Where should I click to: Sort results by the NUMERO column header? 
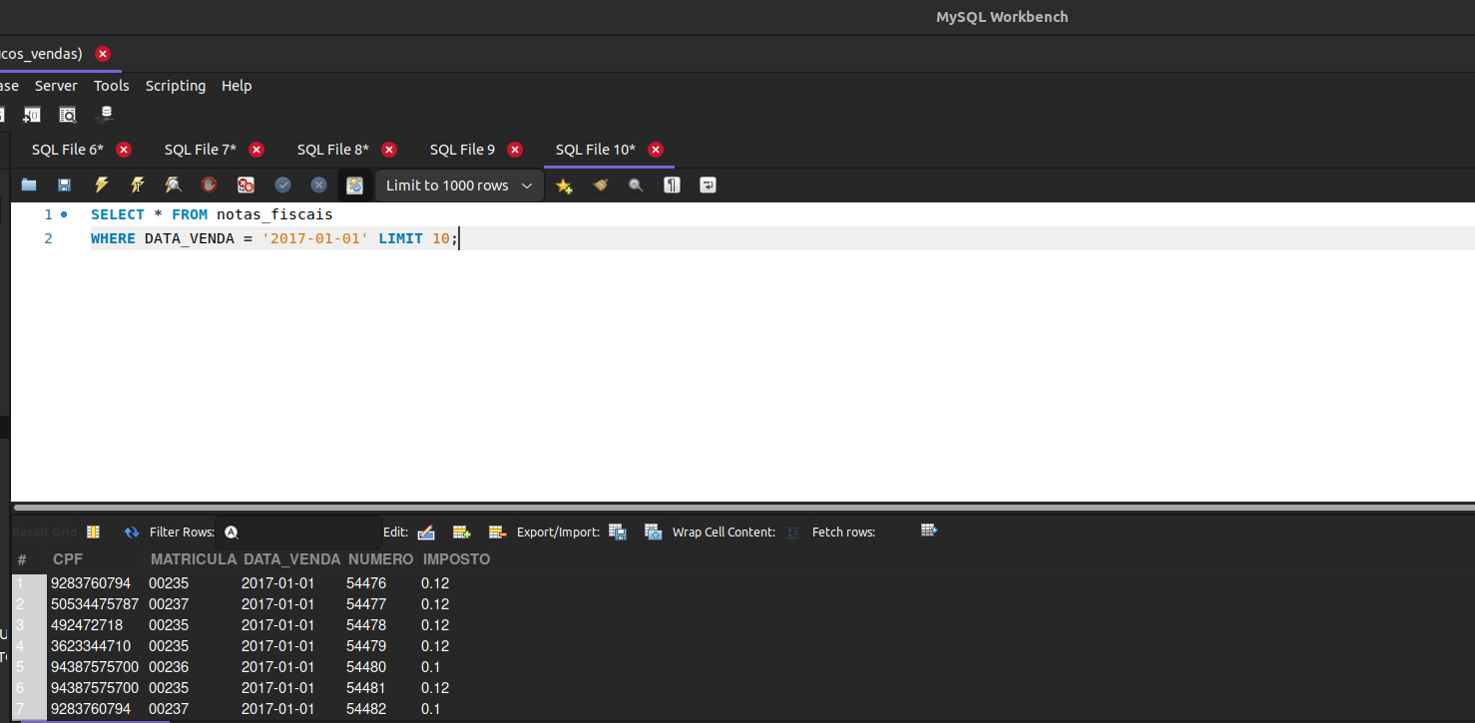380,559
